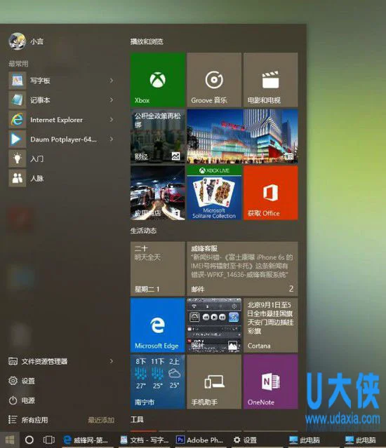This screenshot has height=448, width=386.
Task: Click the 获取 Office tile
Action: (x=270, y=193)
